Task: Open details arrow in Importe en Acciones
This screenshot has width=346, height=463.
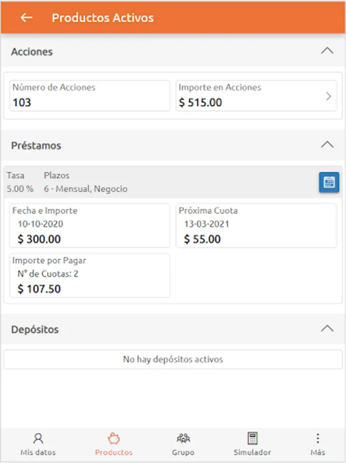Action: (329, 96)
